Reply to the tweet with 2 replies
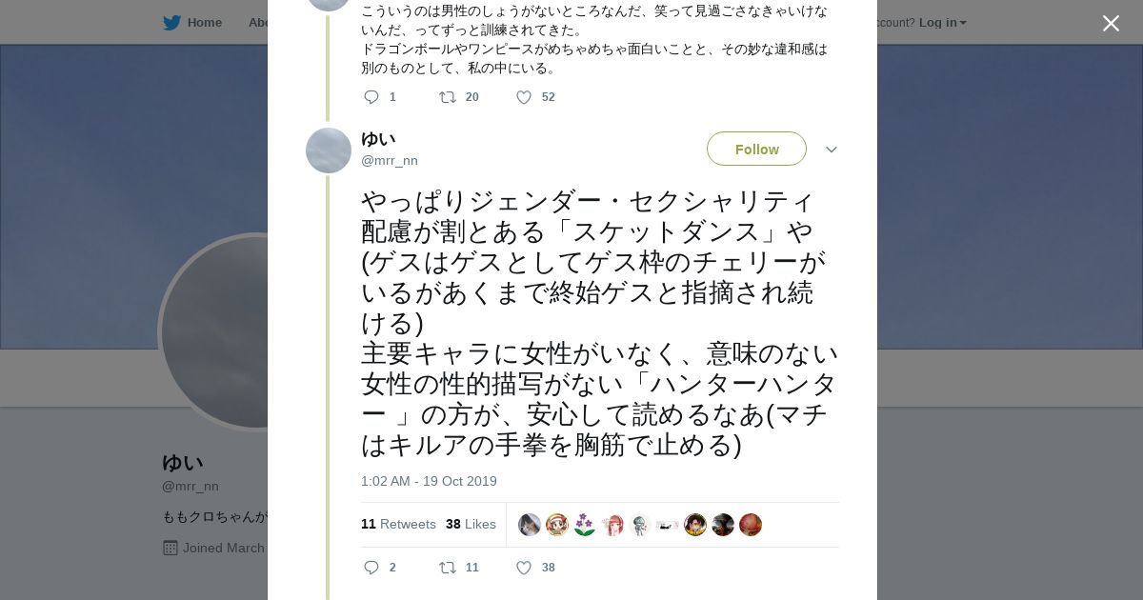 (x=371, y=568)
